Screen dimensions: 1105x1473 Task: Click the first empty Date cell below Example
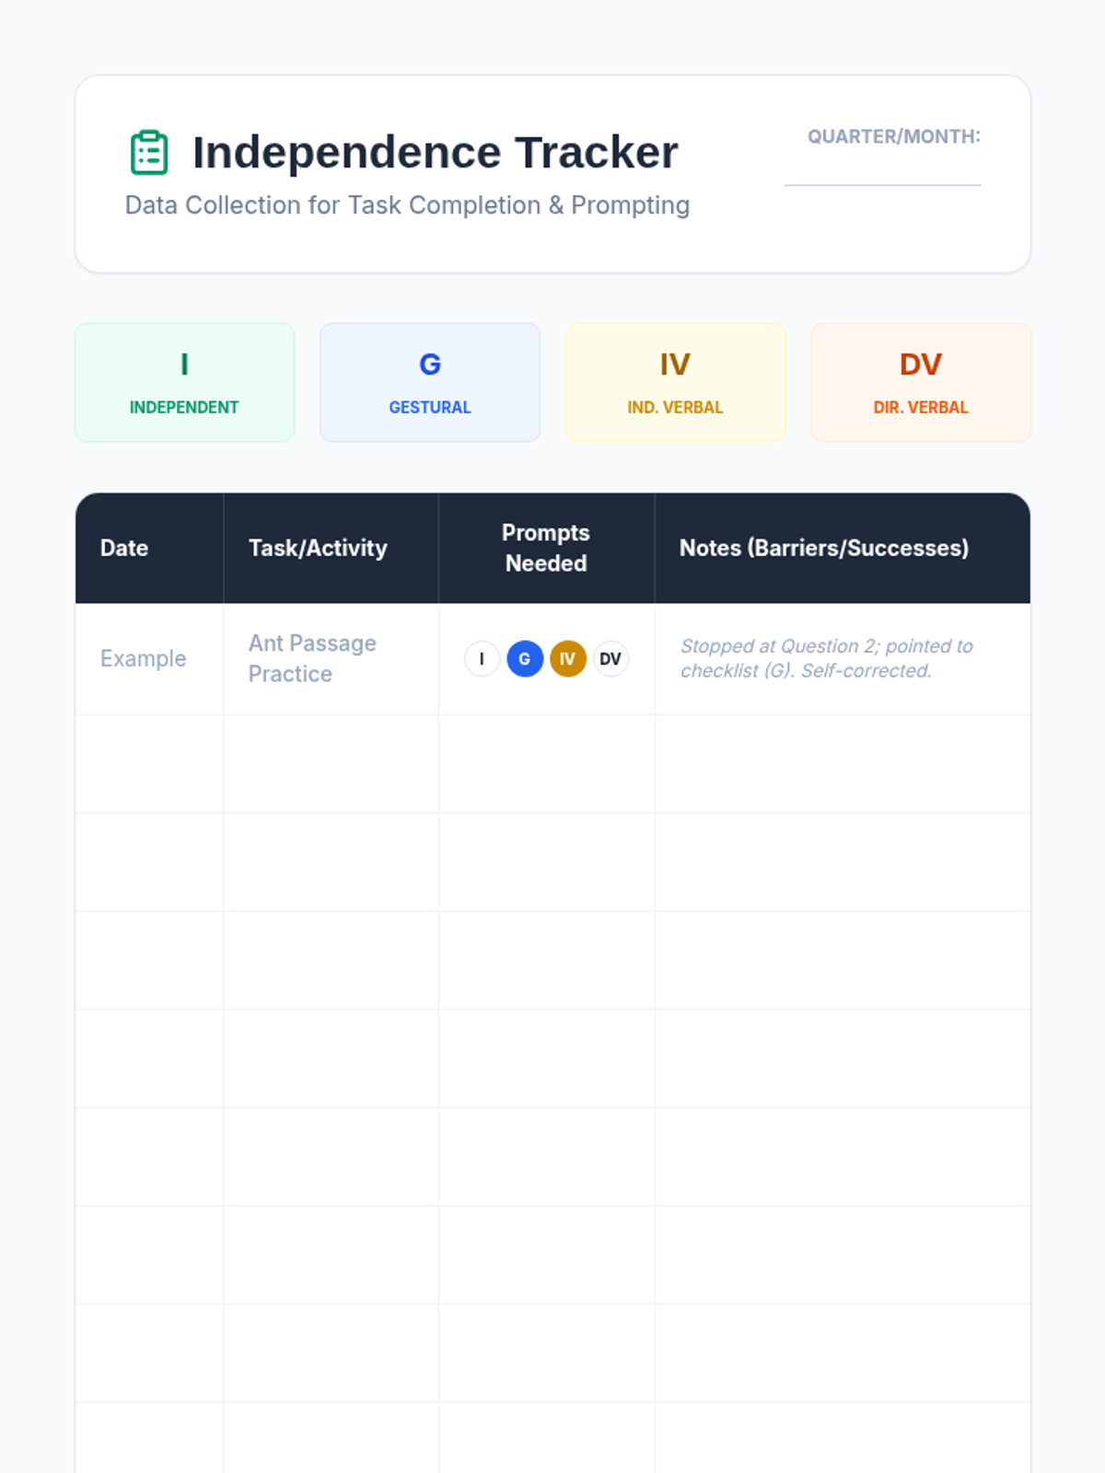(x=149, y=764)
